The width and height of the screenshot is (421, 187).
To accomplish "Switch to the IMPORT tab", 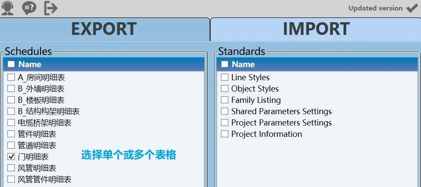I will pos(316,29).
